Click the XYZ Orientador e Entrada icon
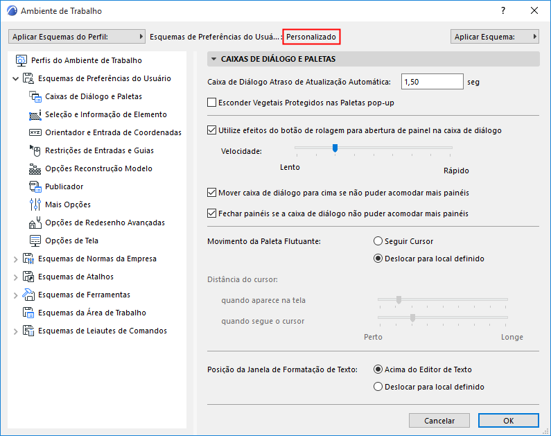 tap(35, 132)
